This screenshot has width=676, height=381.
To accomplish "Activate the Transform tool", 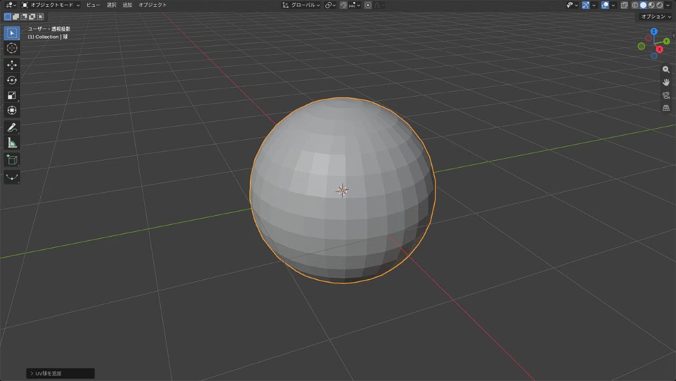I will 12,111.
